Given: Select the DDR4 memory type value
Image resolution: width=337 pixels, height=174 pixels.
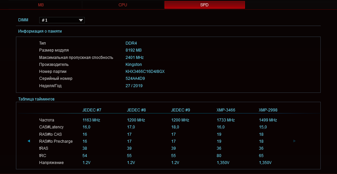Looking at the screenshot, I should point(131,43).
